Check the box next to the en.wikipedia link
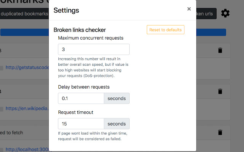Image resolution: width=244 pixels, height=152 pixels. [x=1, y=109]
